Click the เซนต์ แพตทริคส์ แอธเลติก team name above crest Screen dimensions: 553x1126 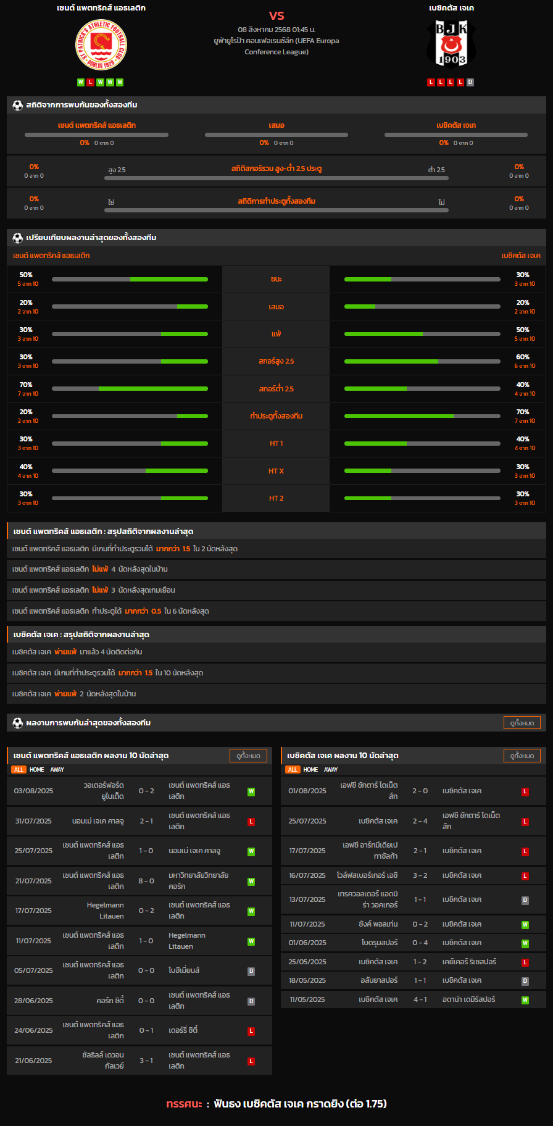tap(101, 8)
